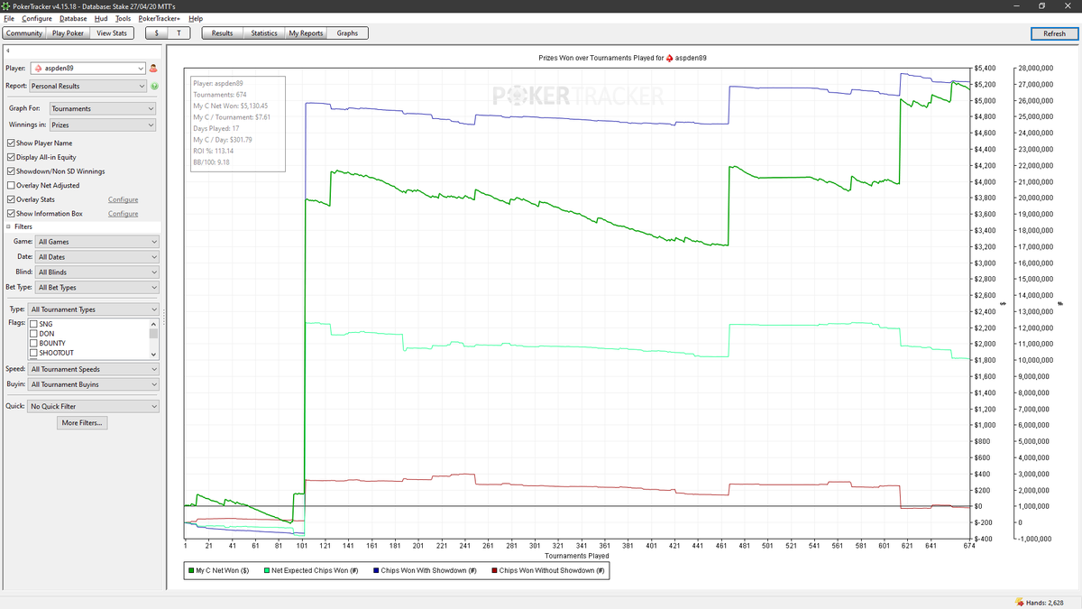The height and width of the screenshot is (609, 1082).
Task: Click the green help icon beside Report
Action: pyautogui.click(x=154, y=87)
